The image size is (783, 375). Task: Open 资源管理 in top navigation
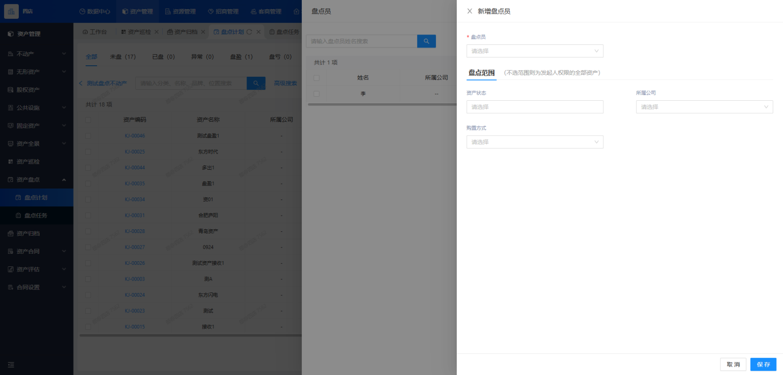(x=180, y=11)
